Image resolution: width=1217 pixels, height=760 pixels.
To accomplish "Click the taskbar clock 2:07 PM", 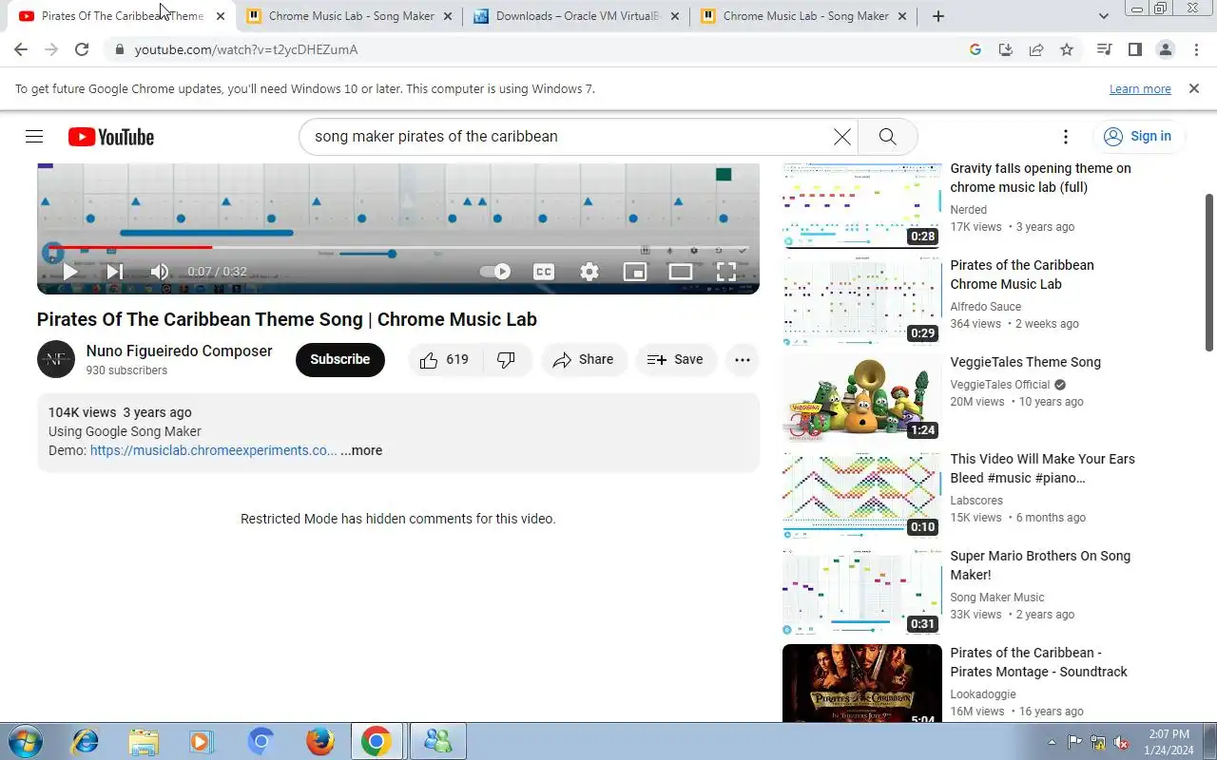I will 1169,742.
